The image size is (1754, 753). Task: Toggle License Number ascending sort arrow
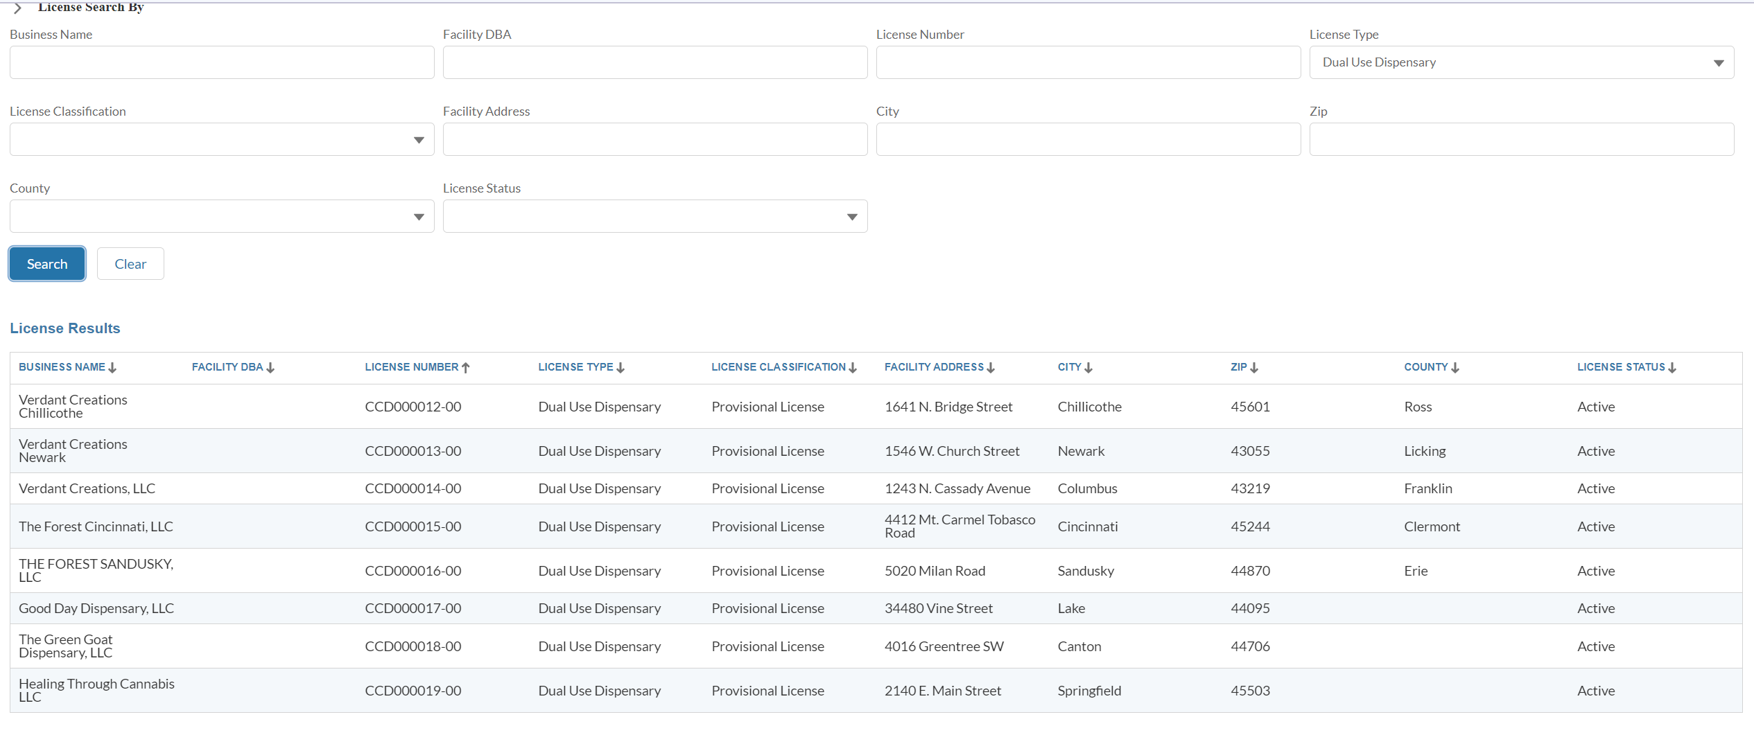[x=466, y=368]
